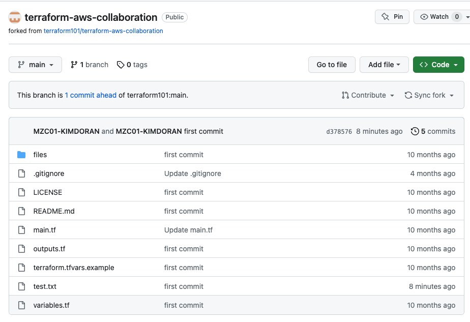The height and width of the screenshot is (322, 470).
Task: Click the variables.tf file icon
Action: (x=21, y=305)
